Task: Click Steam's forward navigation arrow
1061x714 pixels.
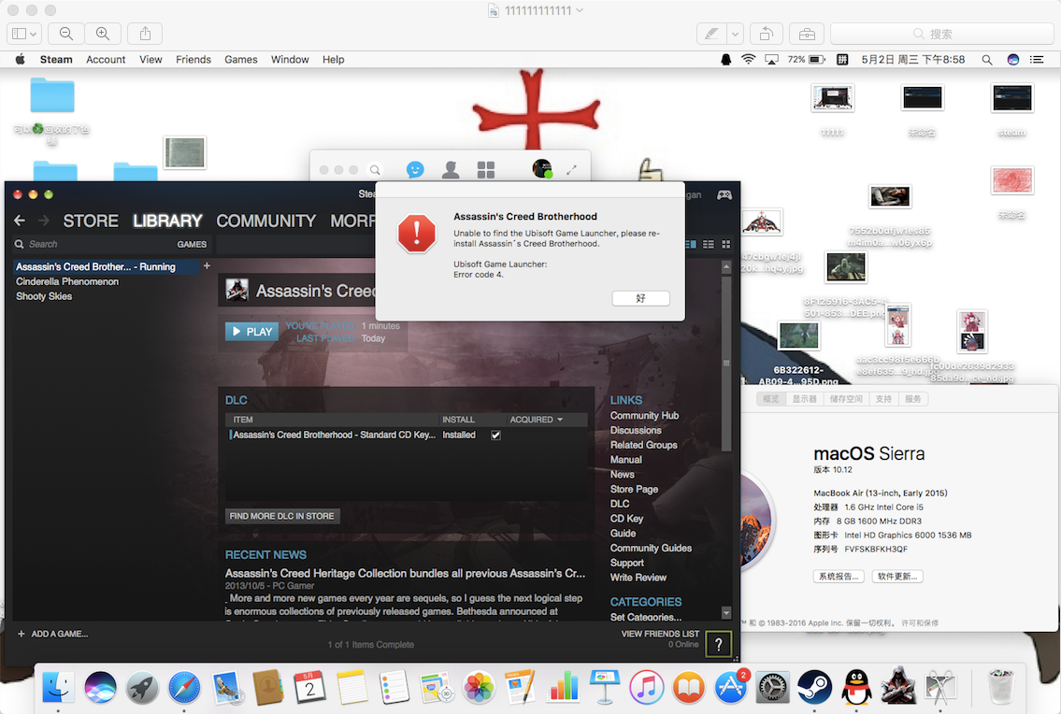Action: (x=43, y=221)
